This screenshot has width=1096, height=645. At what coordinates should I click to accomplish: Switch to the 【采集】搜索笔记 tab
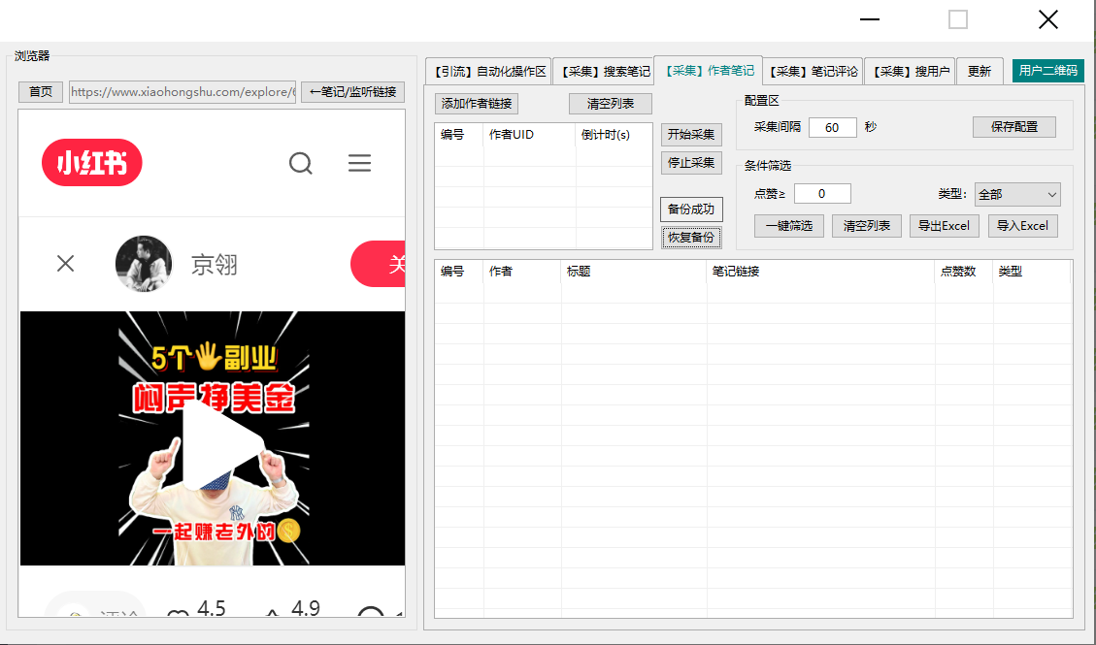pos(603,71)
